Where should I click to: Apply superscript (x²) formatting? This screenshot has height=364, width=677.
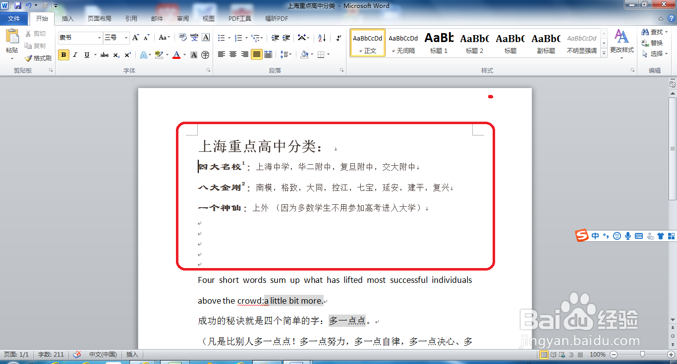point(128,55)
